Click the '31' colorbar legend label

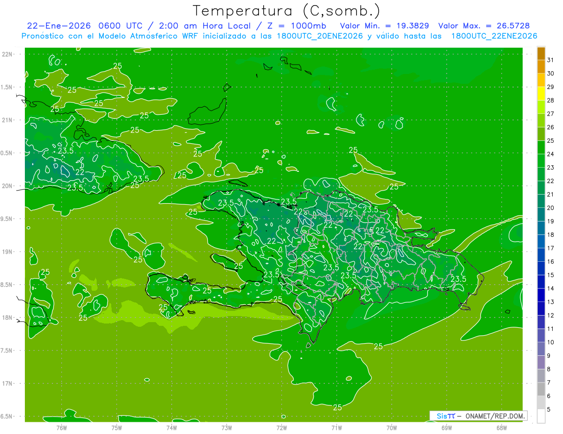tap(551, 60)
